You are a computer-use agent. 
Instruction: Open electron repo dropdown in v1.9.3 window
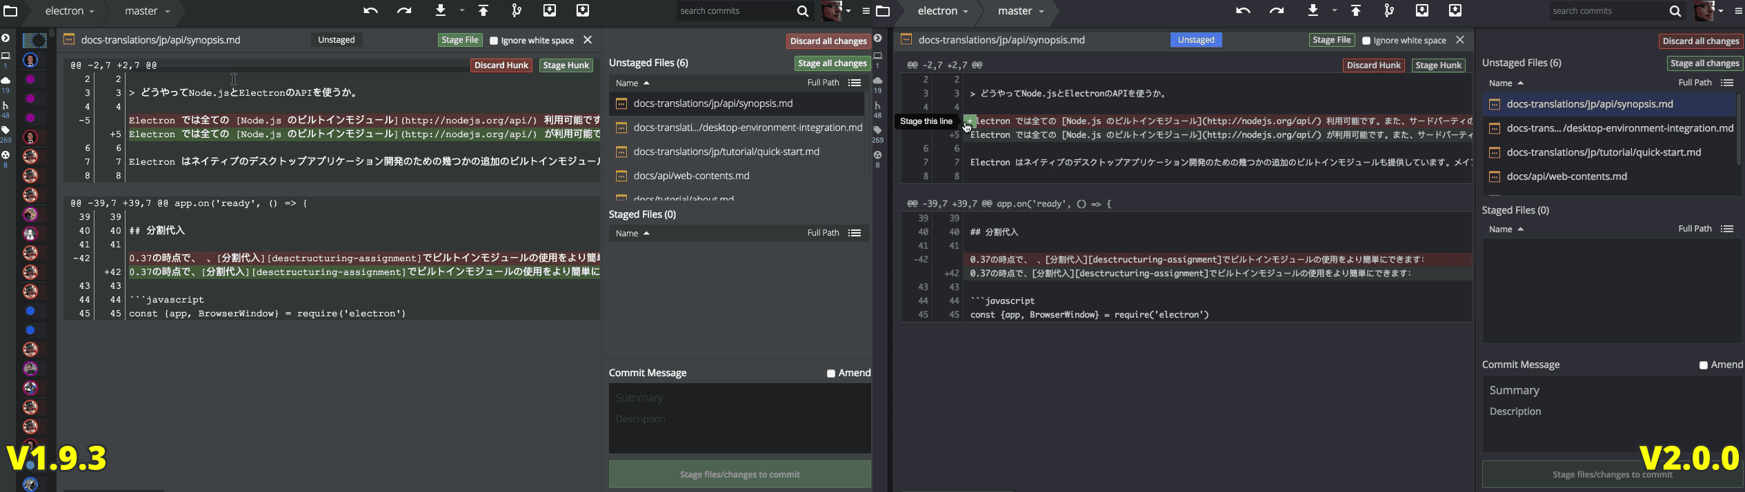tap(70, 11)
